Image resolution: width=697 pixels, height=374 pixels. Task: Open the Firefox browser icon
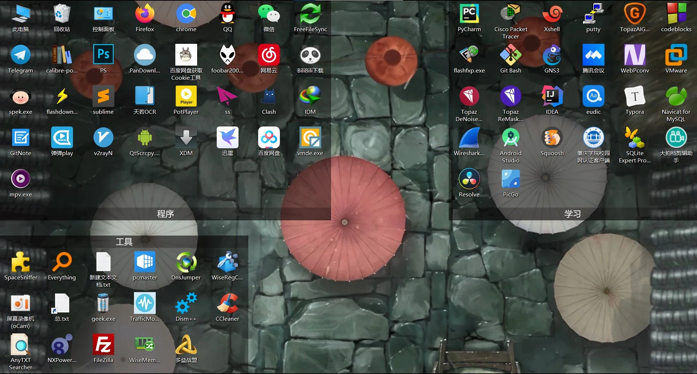145,14
